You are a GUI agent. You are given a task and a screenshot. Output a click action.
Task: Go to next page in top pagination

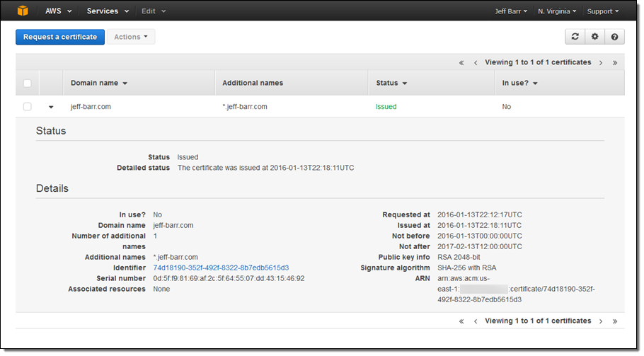pos(601,63)
